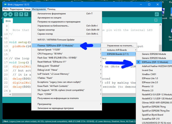Expand the Програматор submenu
The height and width of the screenshot is (124, 172).
(x=67, y=104)
